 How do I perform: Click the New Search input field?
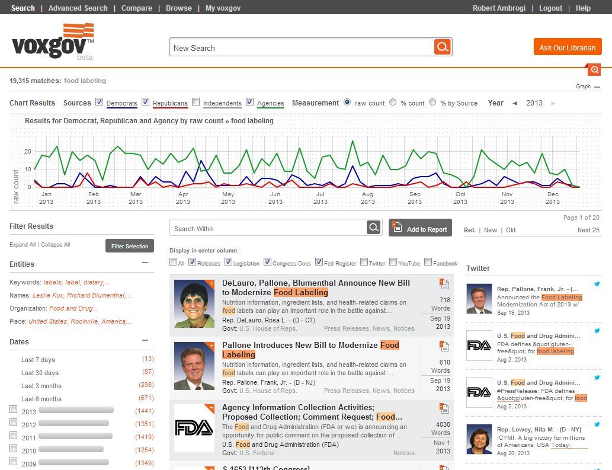click(302, 47)
